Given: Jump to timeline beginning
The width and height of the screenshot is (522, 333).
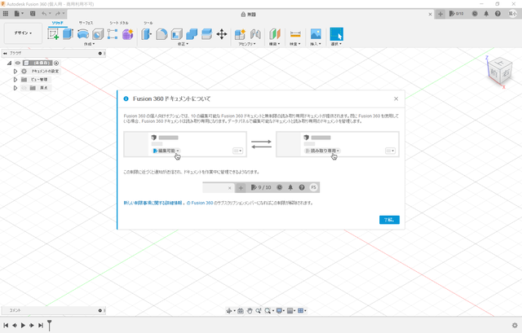Looking at the screenshot, I should [6, 326].
